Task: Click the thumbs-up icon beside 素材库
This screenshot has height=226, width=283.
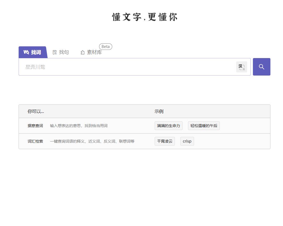Action: [82, 52]
